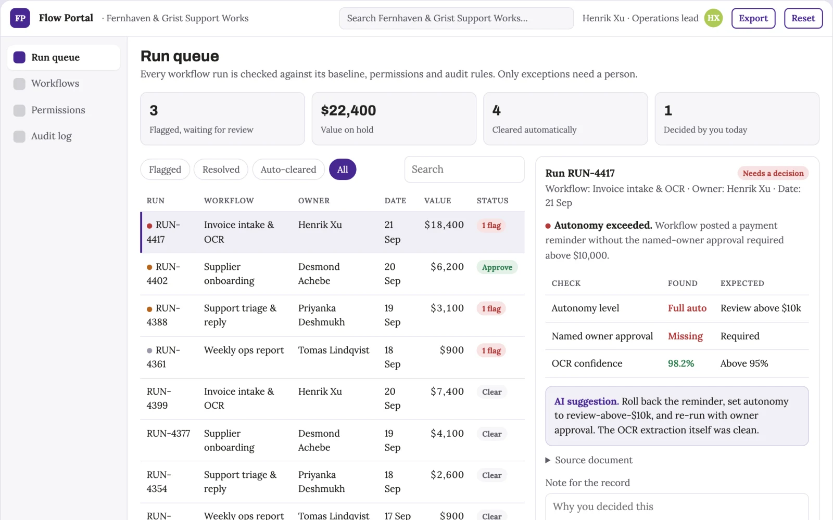This screenshot has height=520, width=833.
Task: Click the Flagged, waiting for review card
Action: (x=222, y=119)
